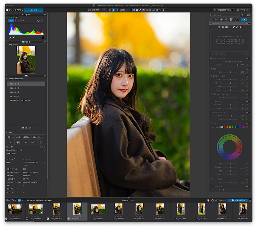Open the Effects (fx) palette tab
Viewport: 257px width, 228px height.
(x=236, y=20)
